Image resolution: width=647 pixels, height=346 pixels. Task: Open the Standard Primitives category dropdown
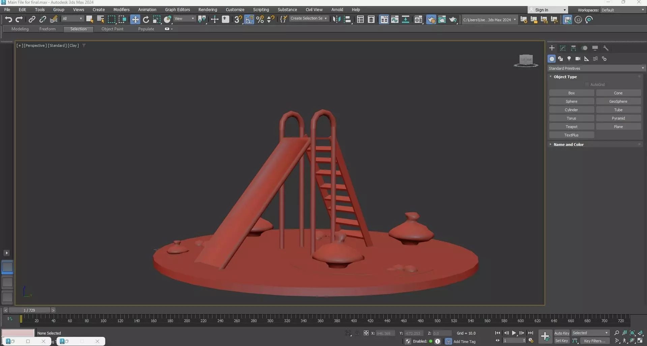(x=596, y=68)
